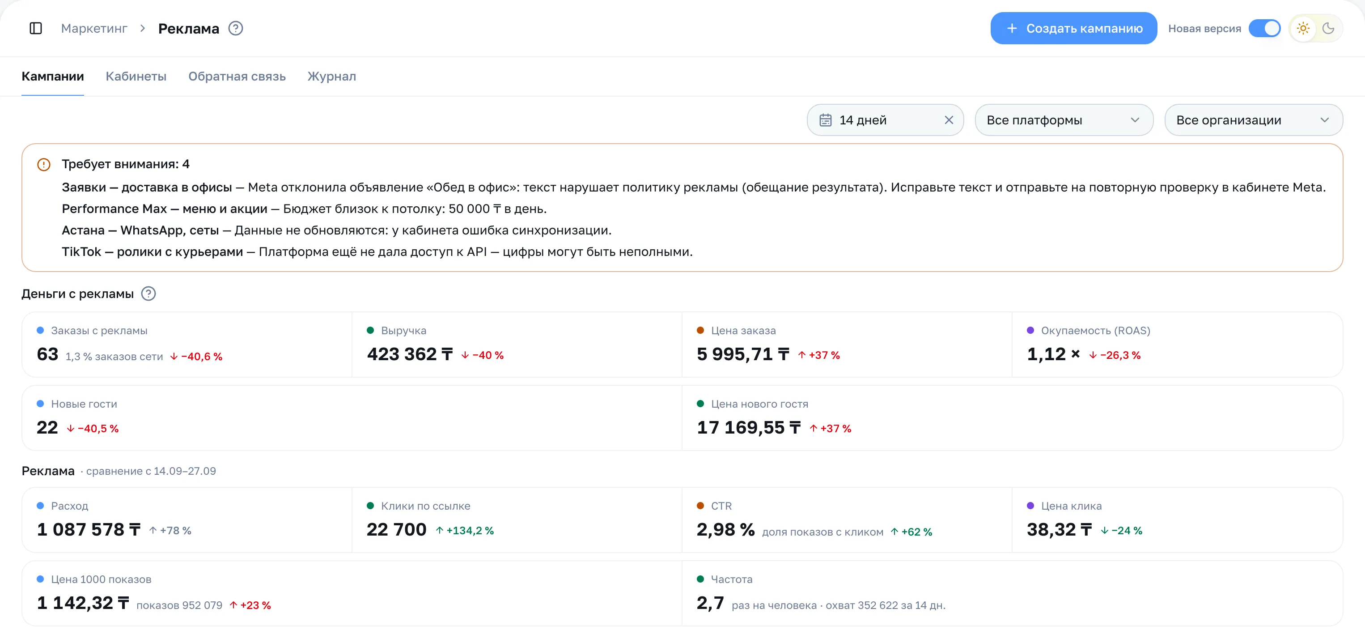Click the 22 700 clicks value
The height and width of the screenshot is (630, 1365).
click(396, 529)
